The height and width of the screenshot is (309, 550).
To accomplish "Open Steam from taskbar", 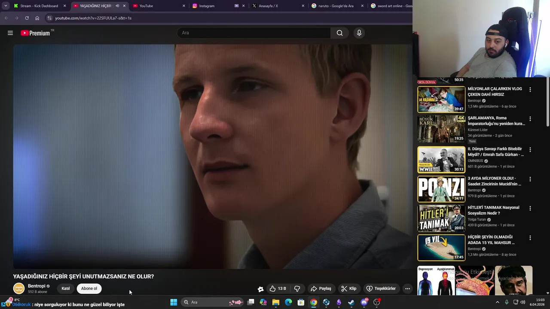I will (x=351, y=302).
